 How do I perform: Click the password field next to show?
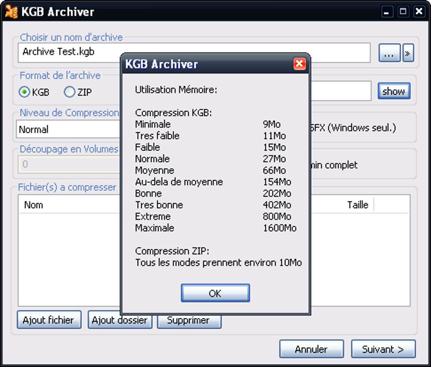[341, 91]
